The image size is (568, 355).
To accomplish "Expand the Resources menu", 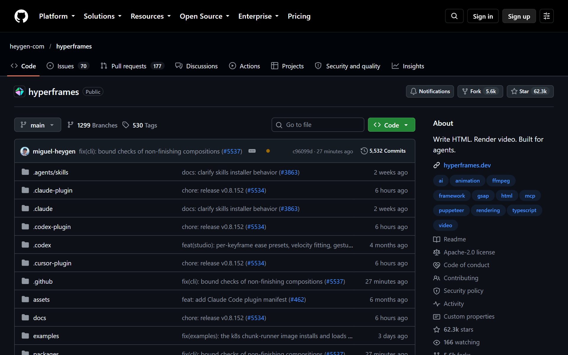I will (151, 16).
